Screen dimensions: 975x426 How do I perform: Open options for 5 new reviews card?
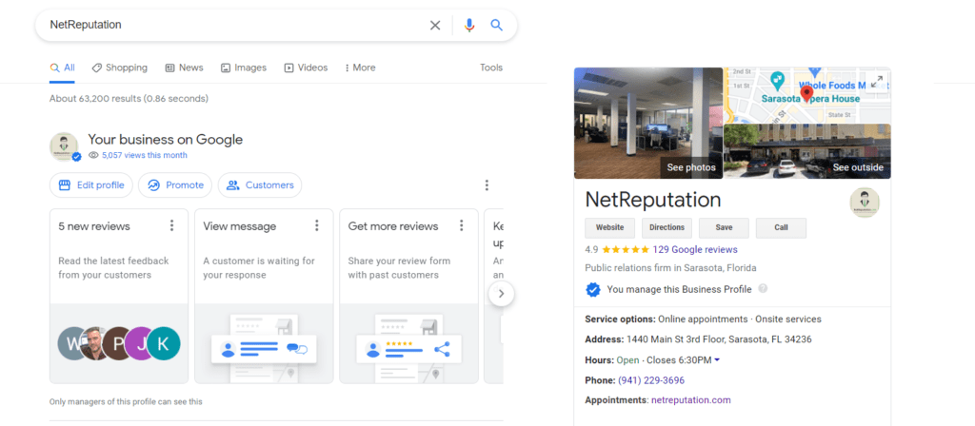[172, 225]
